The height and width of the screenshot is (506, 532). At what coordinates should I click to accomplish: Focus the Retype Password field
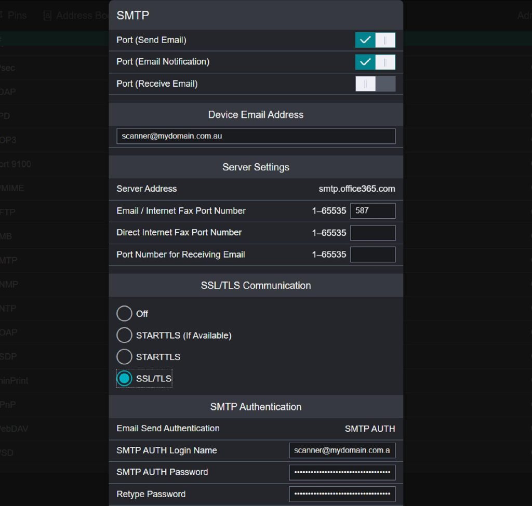[342, 494]
